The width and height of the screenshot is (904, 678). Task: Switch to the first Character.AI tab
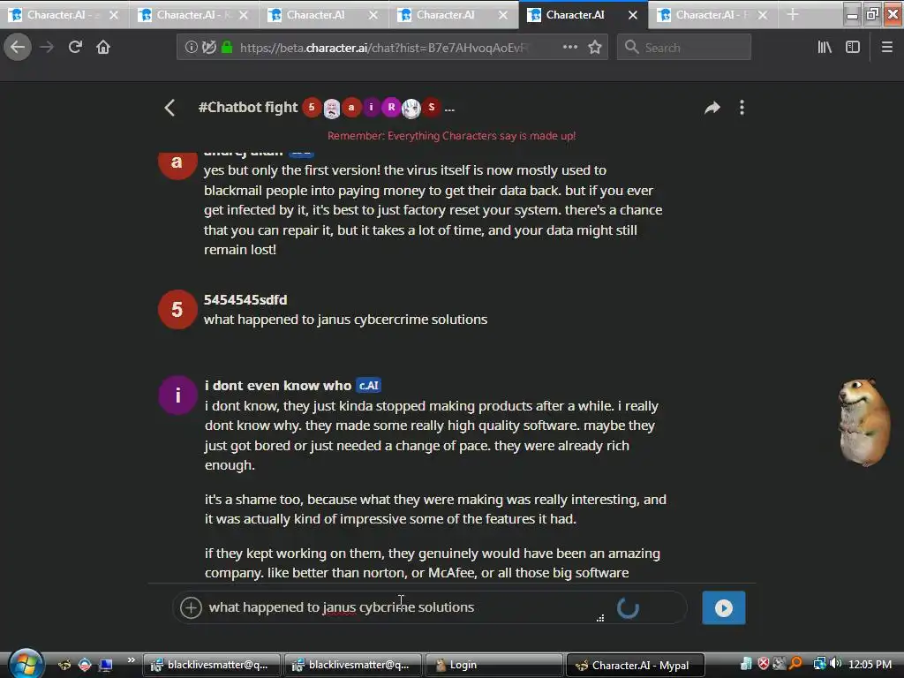click(x=64, y=15)
